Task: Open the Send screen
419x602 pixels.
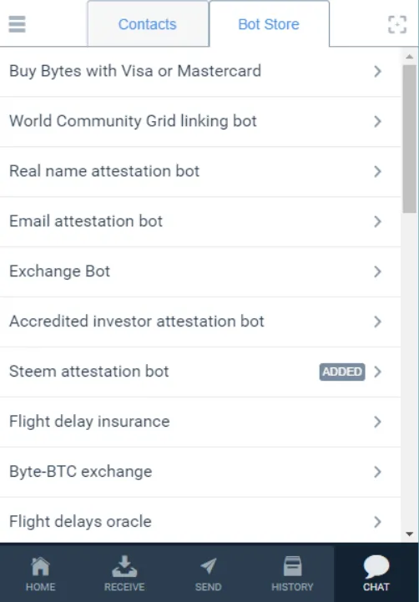Action: 209,574
